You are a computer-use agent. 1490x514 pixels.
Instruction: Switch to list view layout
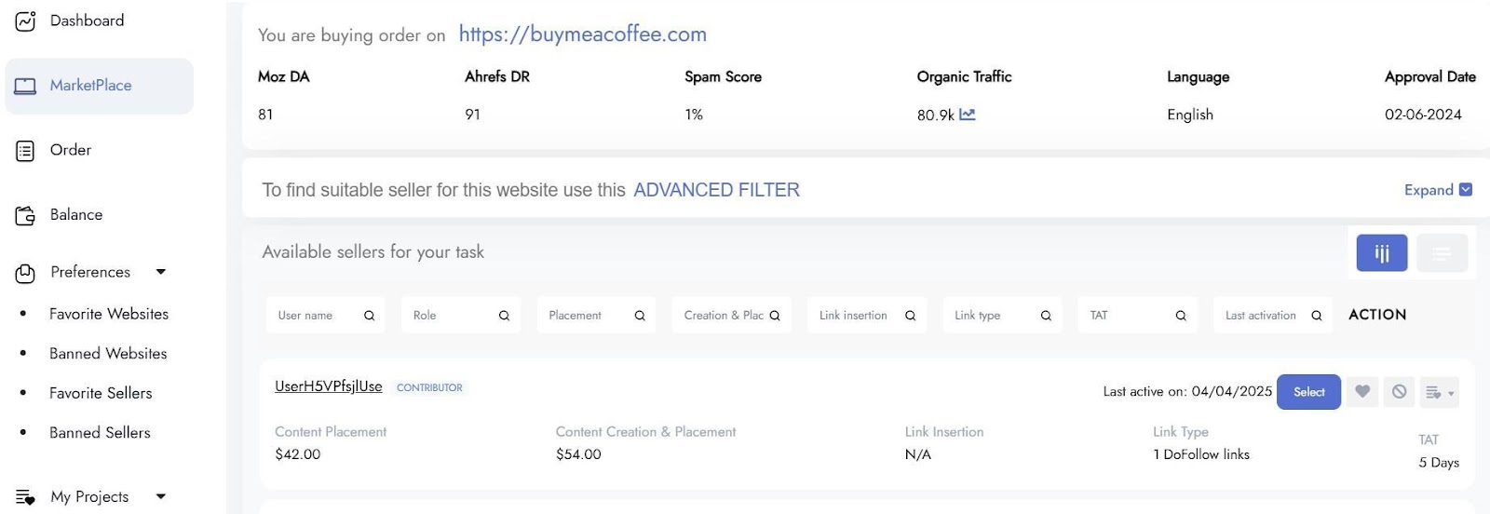click(1442, 252)
